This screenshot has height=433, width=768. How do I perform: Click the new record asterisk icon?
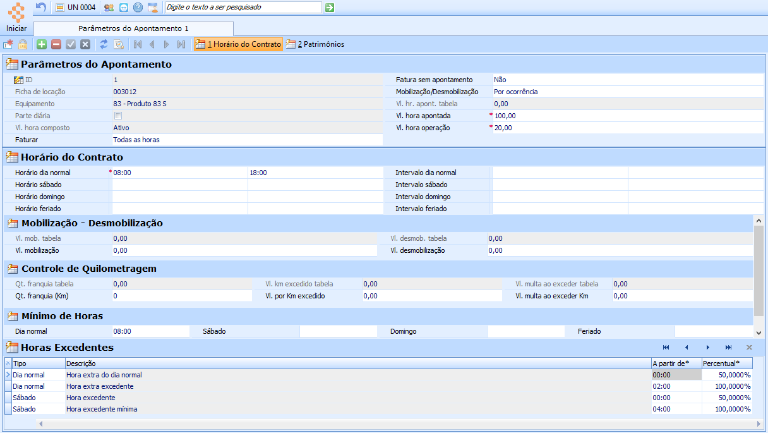8,44
